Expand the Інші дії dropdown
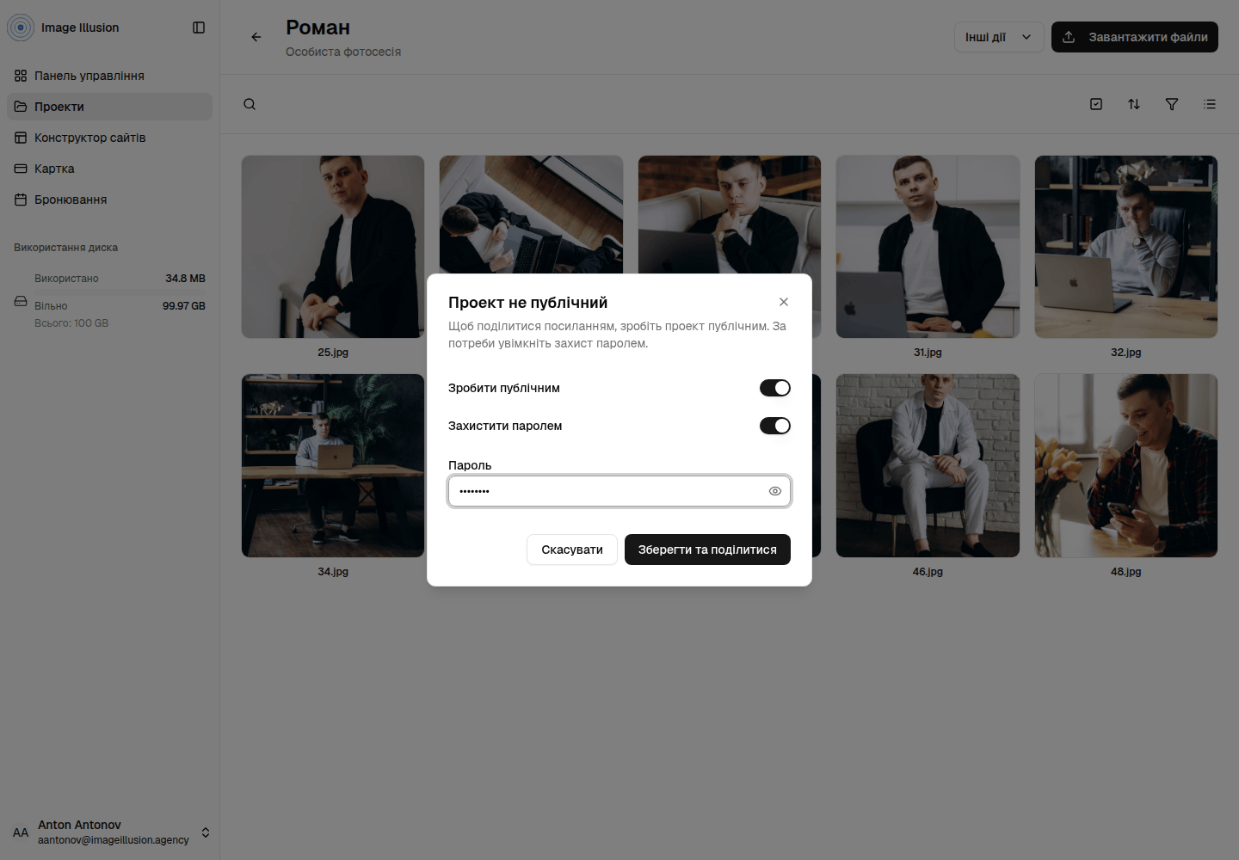This screenshot has width=1239, height=860. click(x=999, y=37)
